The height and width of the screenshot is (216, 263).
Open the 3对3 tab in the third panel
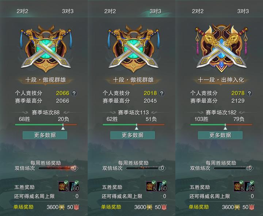[x=243, y=11]
